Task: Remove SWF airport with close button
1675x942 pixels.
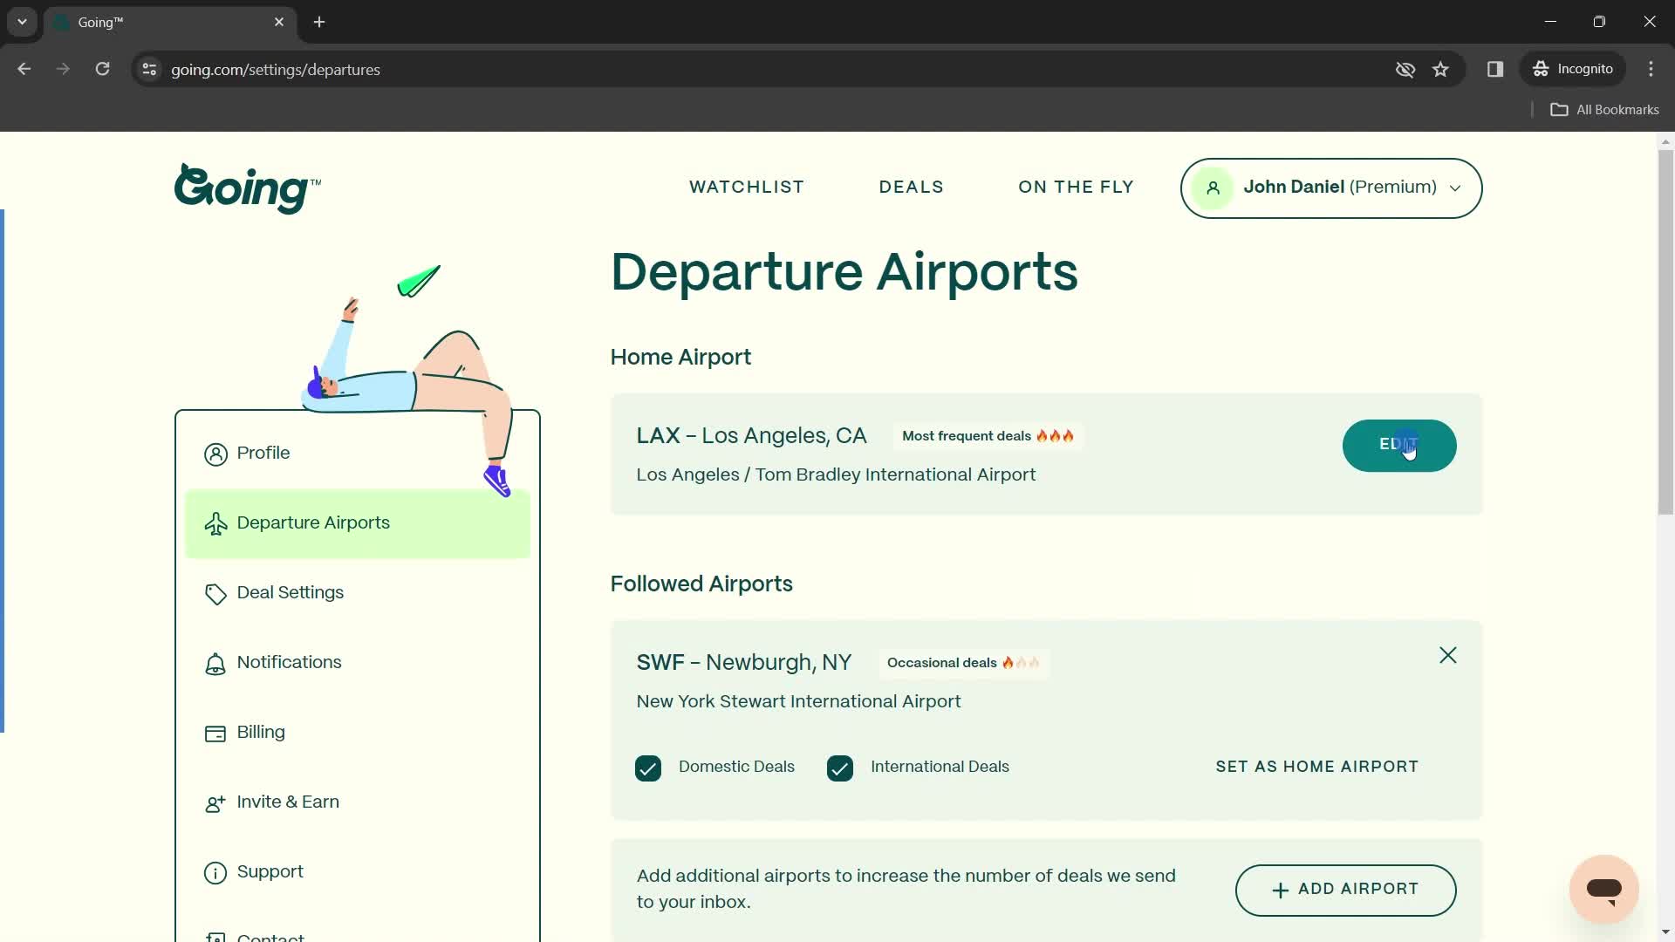Action: (x=1448, y=653)
